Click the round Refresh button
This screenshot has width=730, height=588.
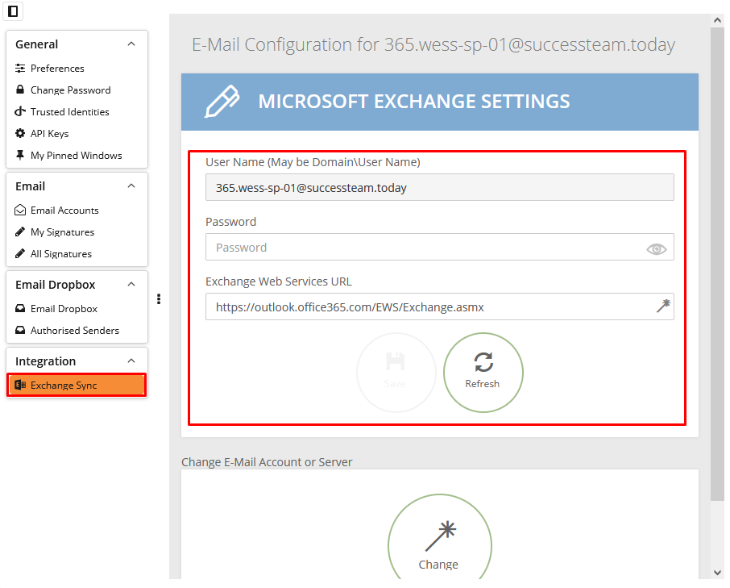pos(483,373)
